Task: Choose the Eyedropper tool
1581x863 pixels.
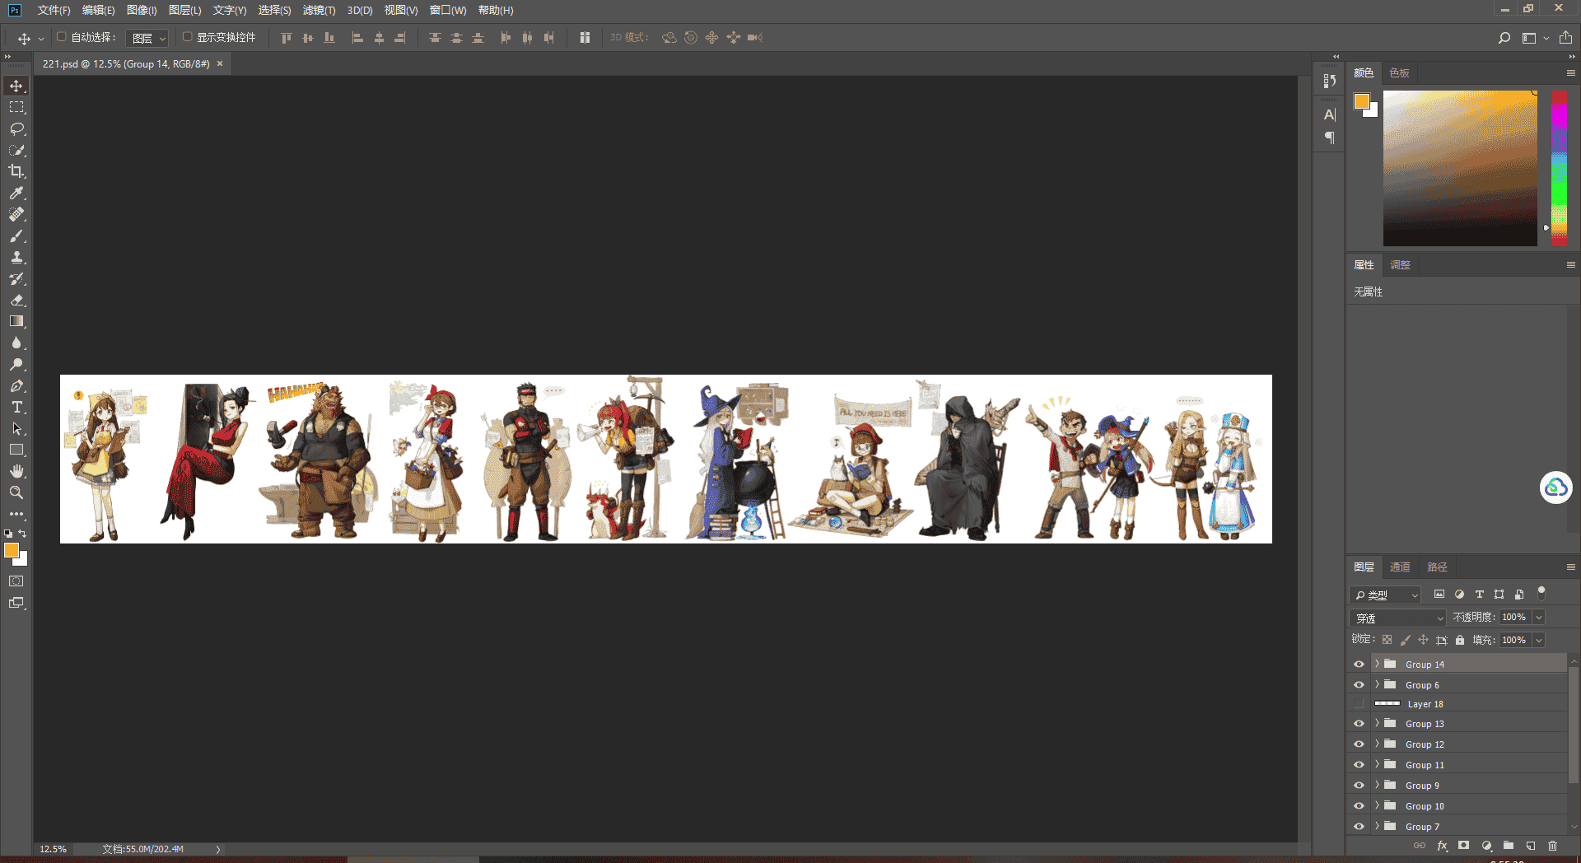Action: [x=16, y=193]
